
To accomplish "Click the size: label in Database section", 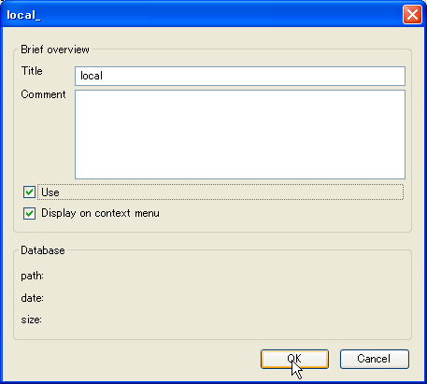I will pos(32,320).
